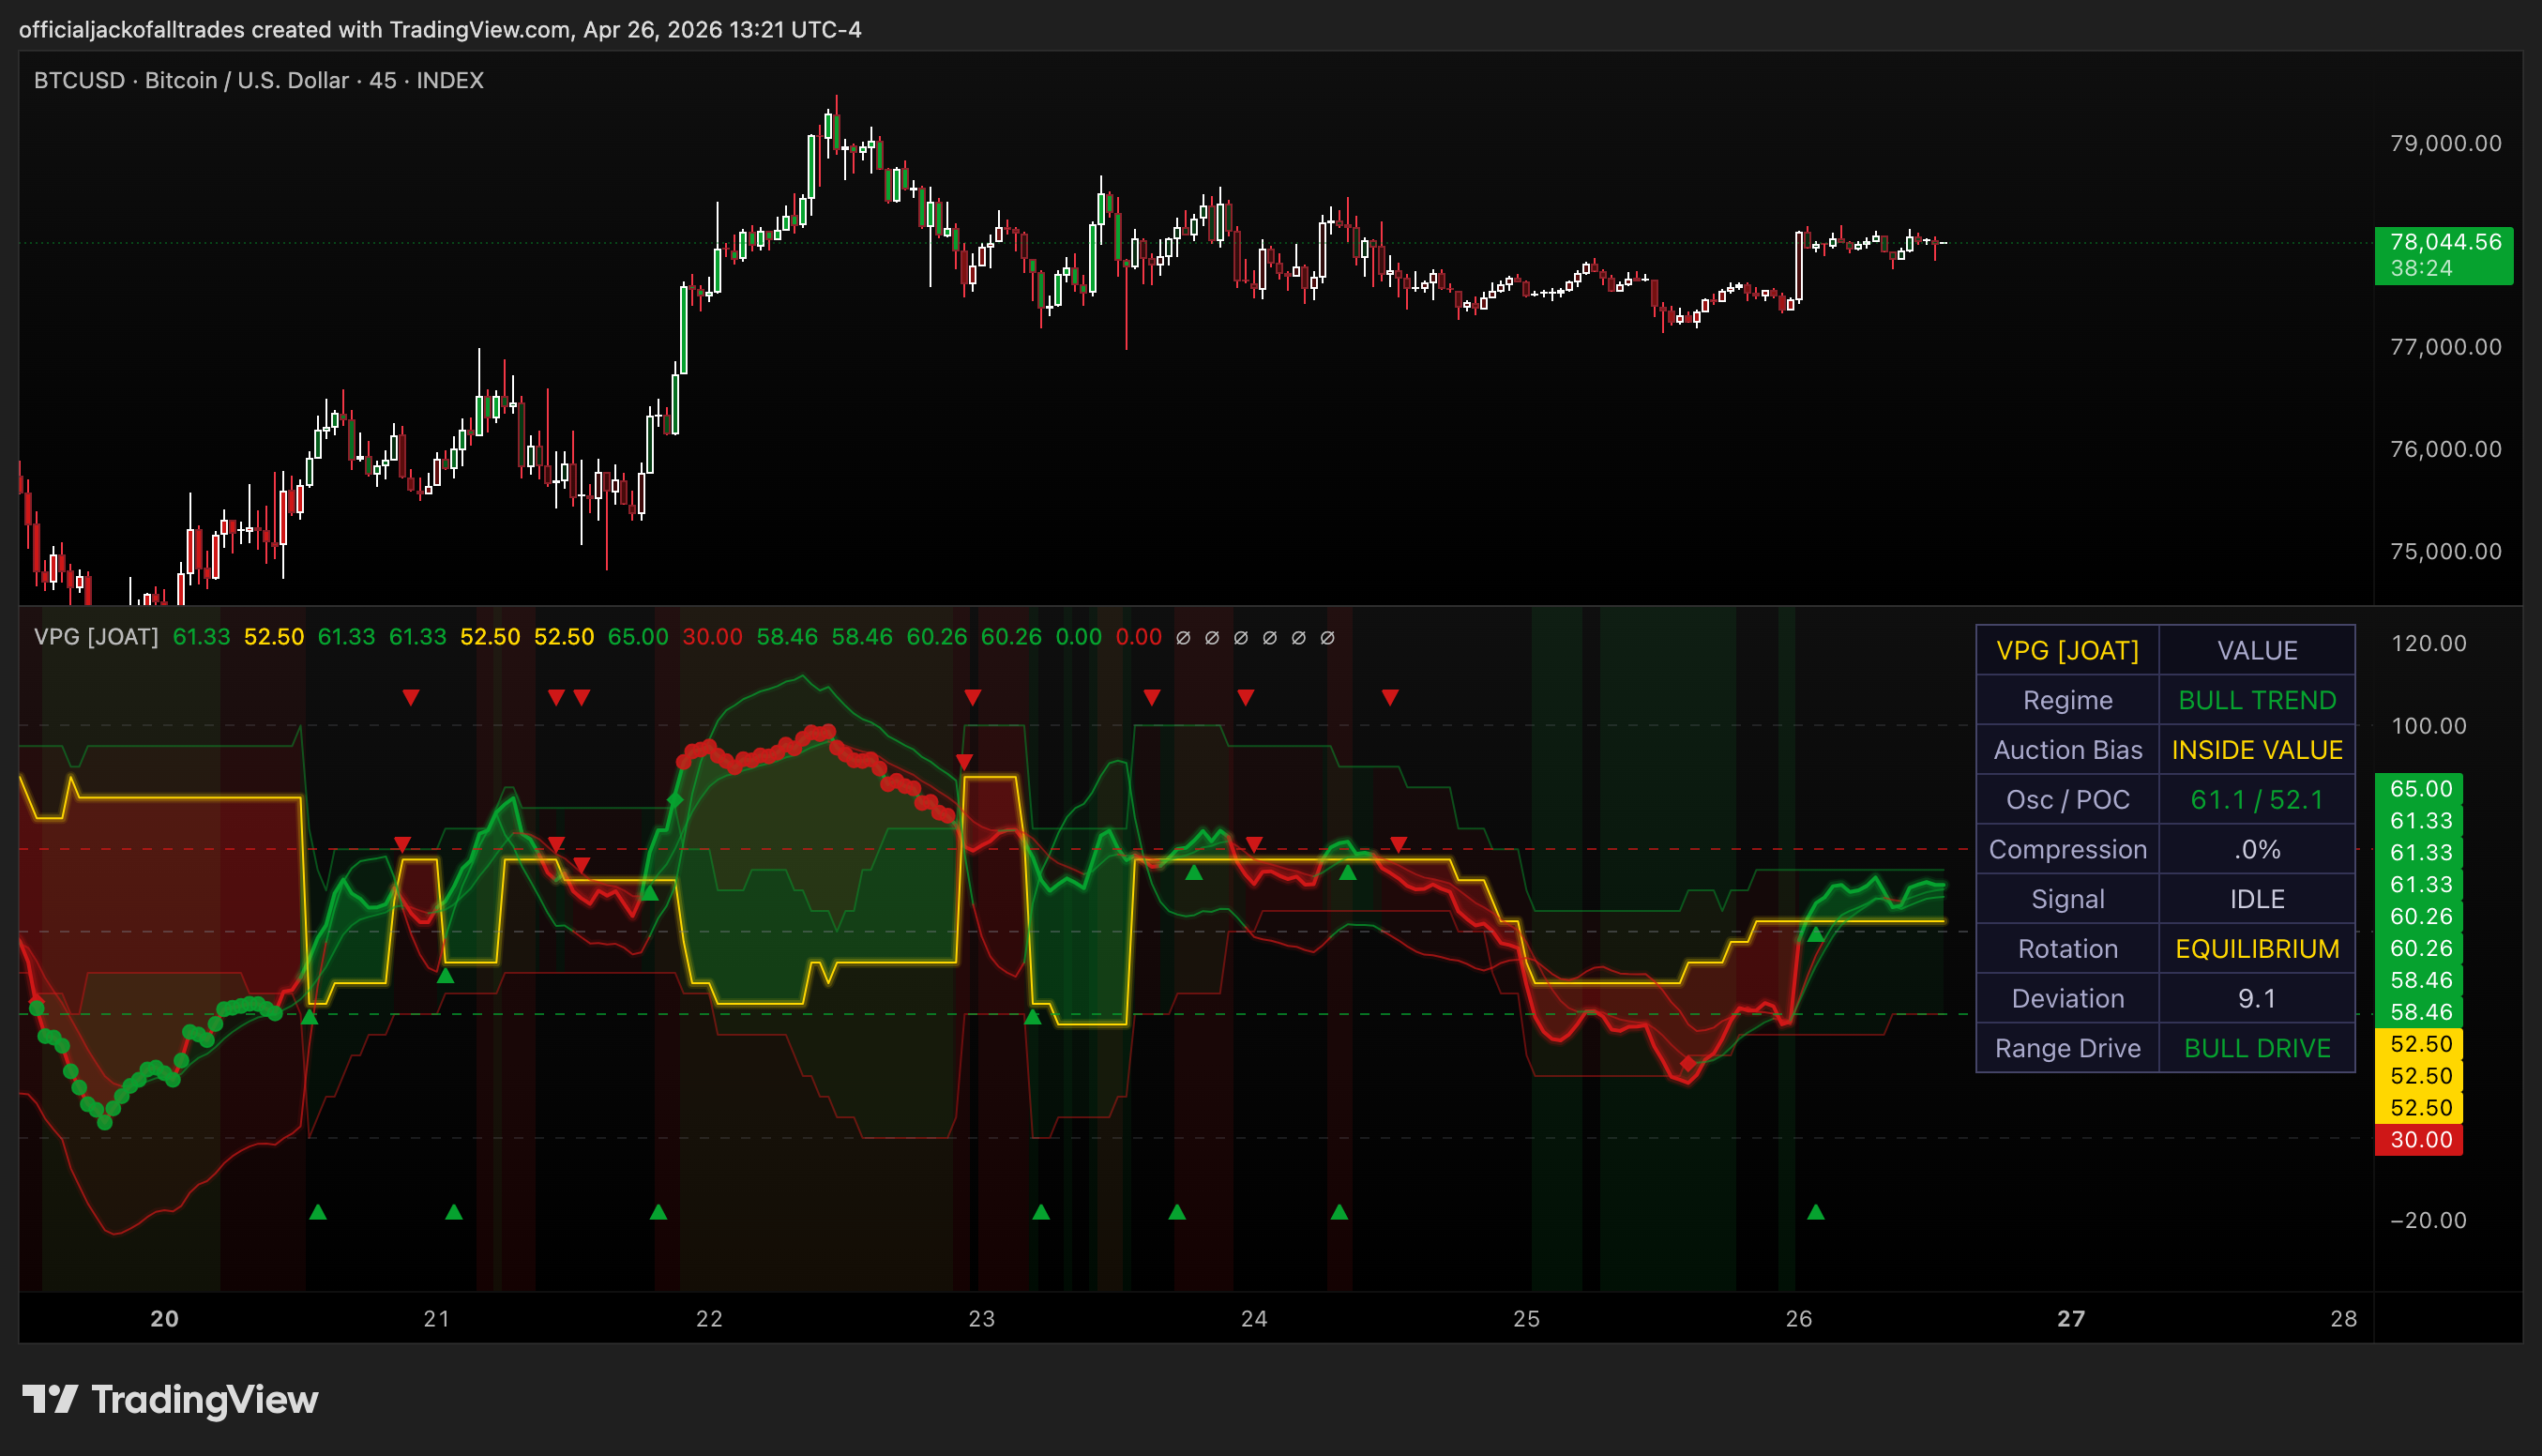Click the VPG [JOAT] table header cell

2067,651
